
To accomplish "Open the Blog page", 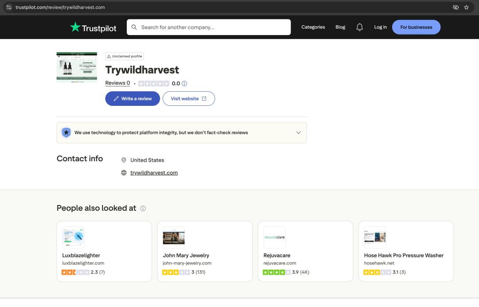I will point(340,27).
